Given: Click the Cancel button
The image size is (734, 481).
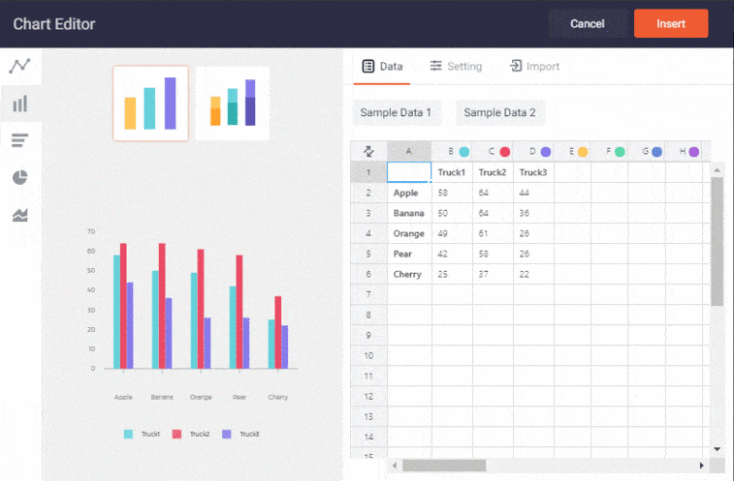Looking at the screenshot, I should coord(588,23).
